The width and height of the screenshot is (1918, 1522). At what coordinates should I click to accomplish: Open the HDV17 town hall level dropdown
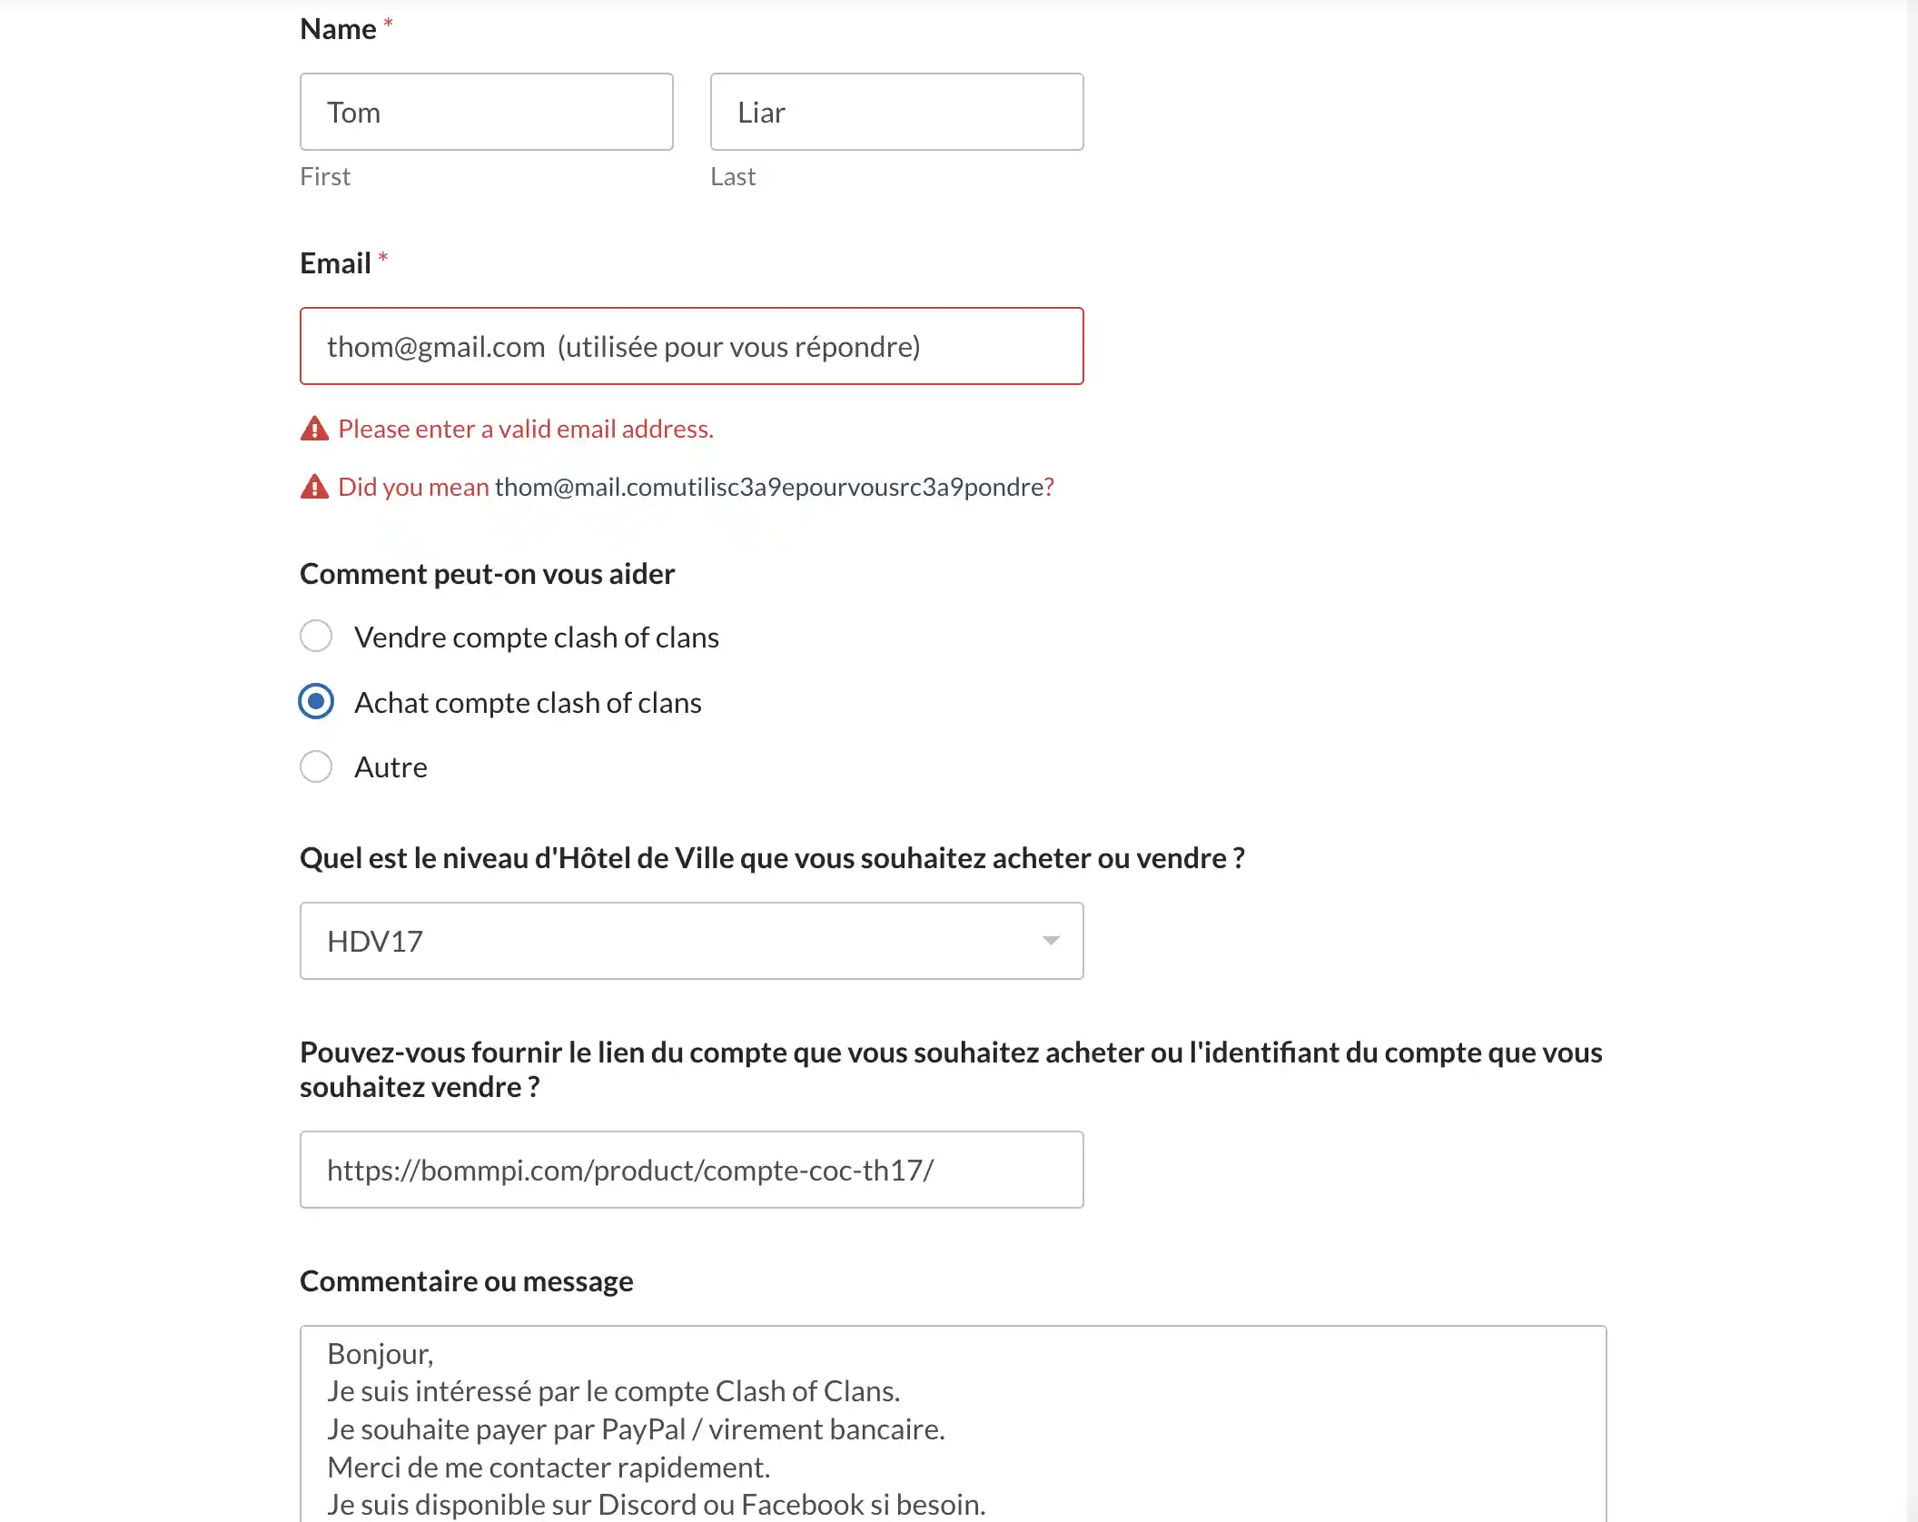click(x=692, y=941)
